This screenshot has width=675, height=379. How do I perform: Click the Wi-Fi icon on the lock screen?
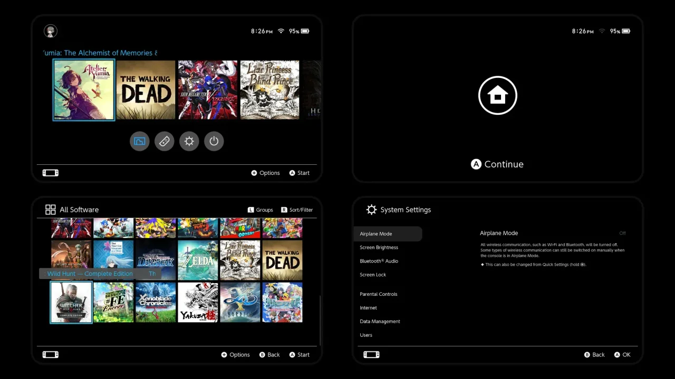602,31
